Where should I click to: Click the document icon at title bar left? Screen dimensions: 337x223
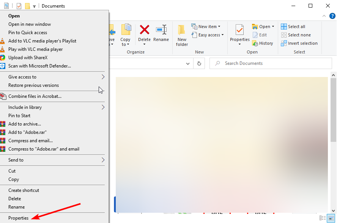point(6,6)
